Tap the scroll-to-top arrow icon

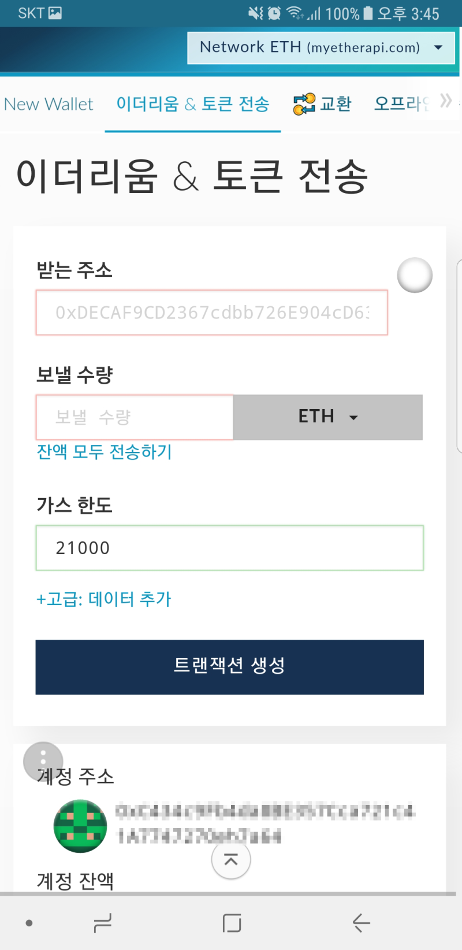point(231,860)
